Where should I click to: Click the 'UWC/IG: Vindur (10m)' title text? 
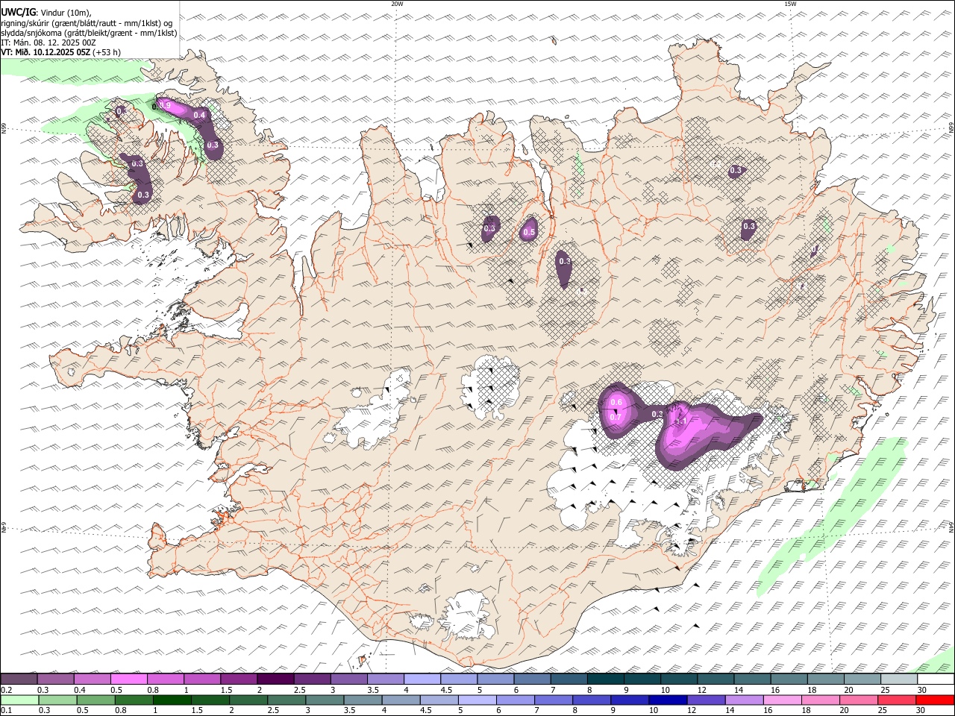(x=46, y=12)
